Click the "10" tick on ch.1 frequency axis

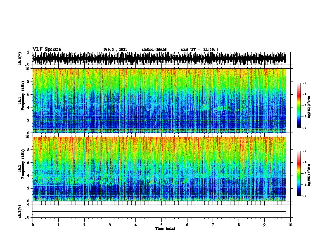28,69
